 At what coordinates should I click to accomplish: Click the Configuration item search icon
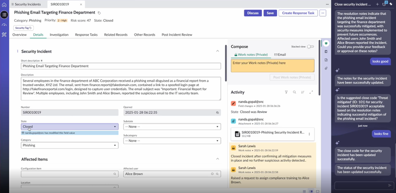[x=115, y=174]
